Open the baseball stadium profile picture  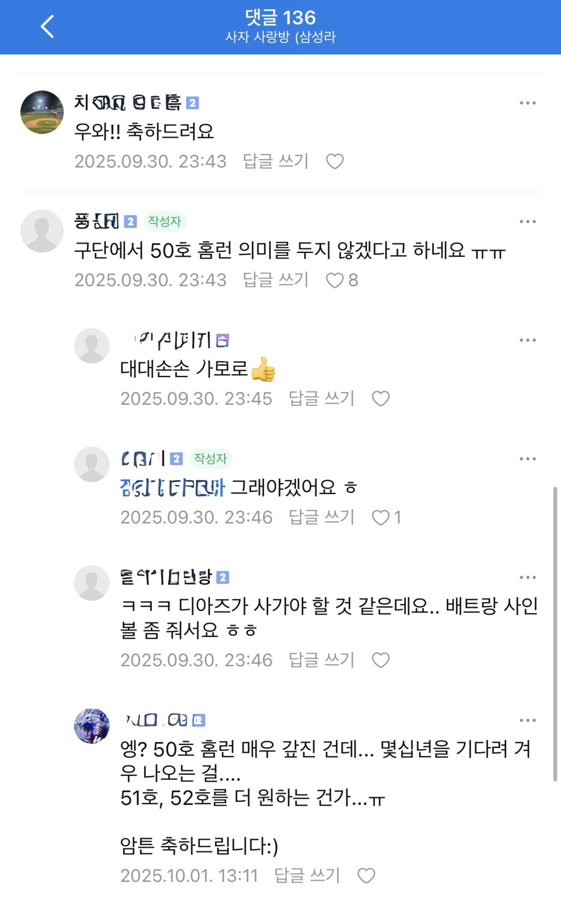(x=42, y=112)
